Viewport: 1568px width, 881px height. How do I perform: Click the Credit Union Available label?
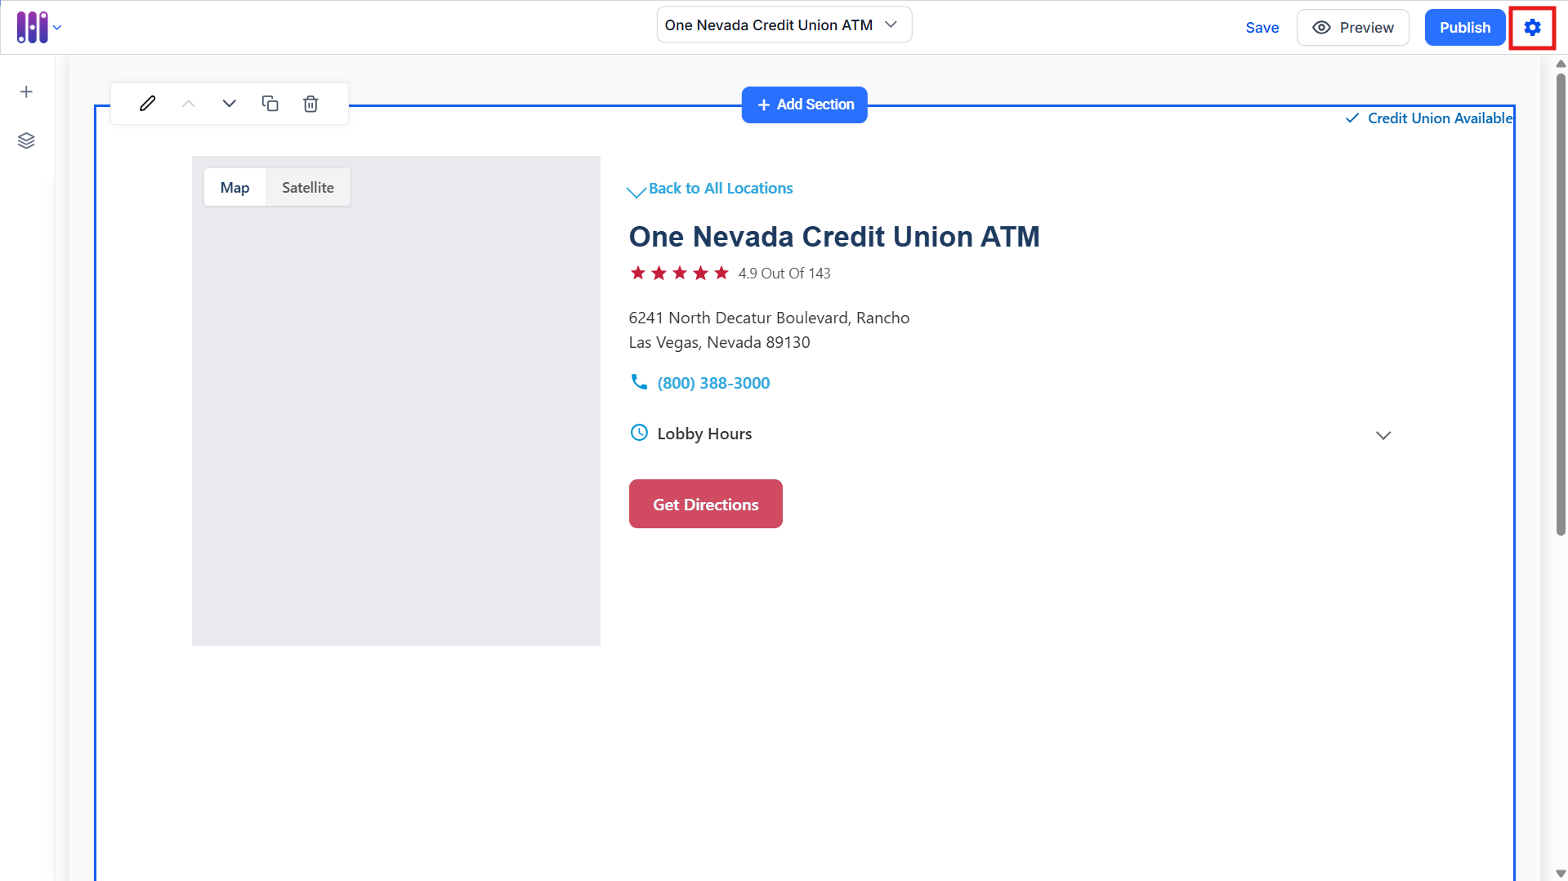(x=1440, y=118)
